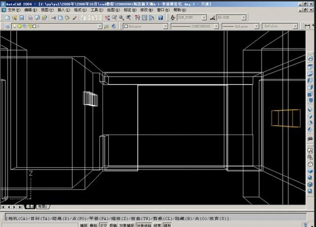Click the Zoom window icon

(121, 18)
